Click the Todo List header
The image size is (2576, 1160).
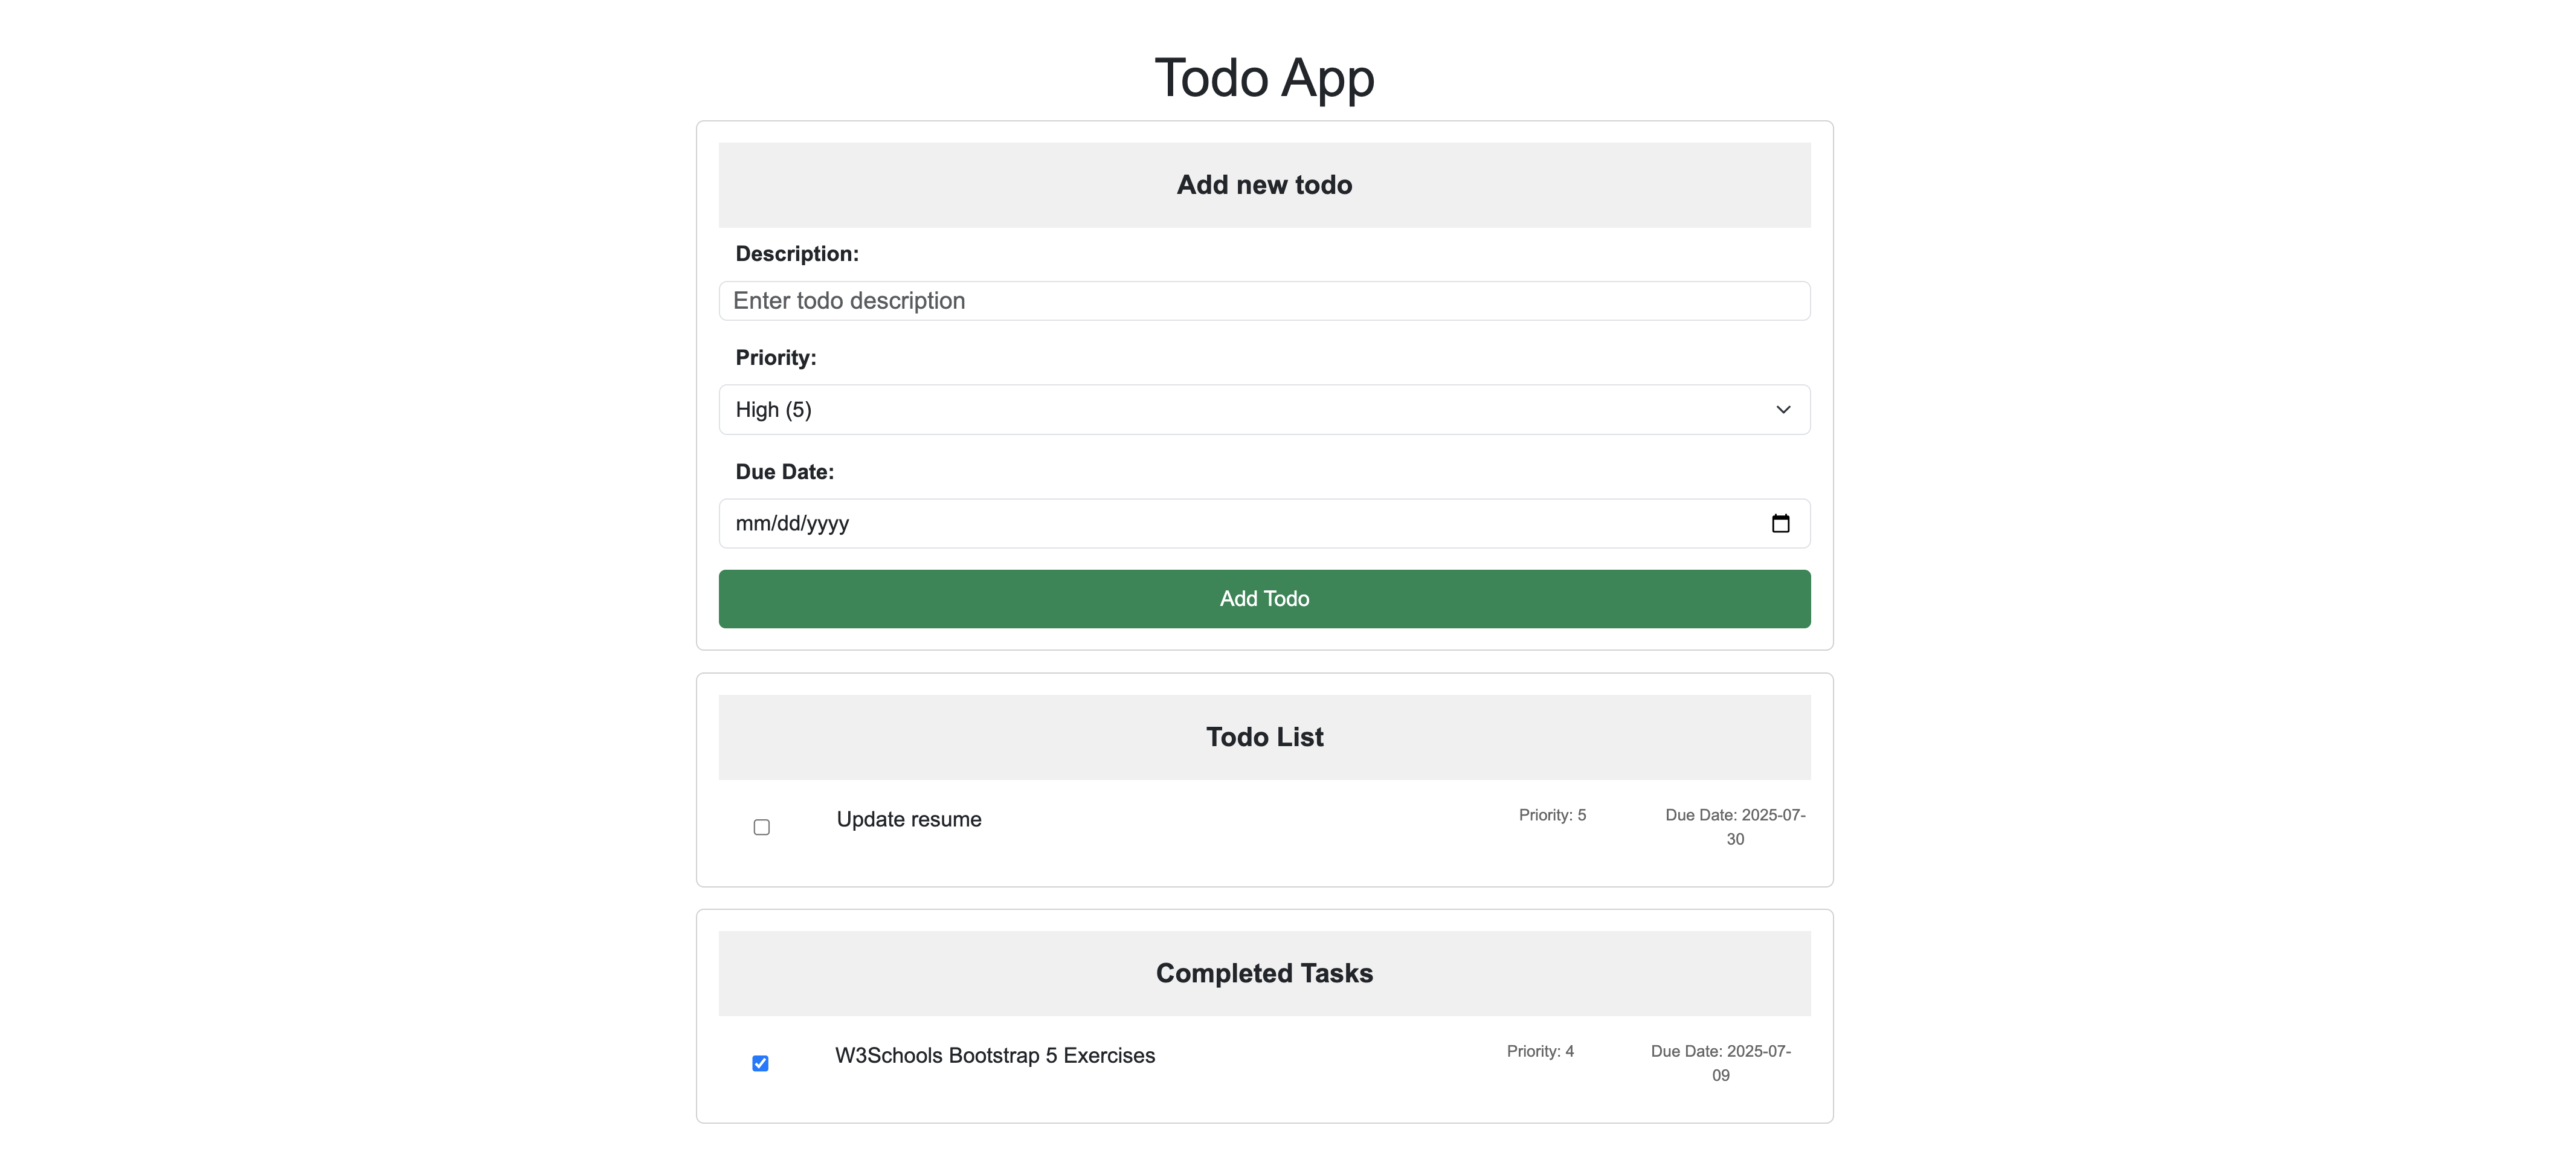point(1264,737)
